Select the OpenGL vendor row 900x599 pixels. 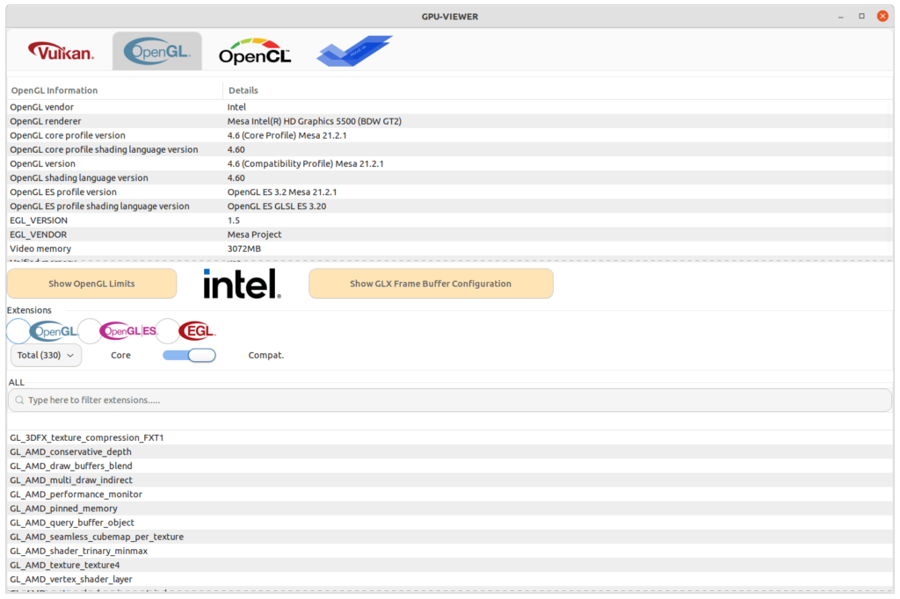[x=450, y=107]
